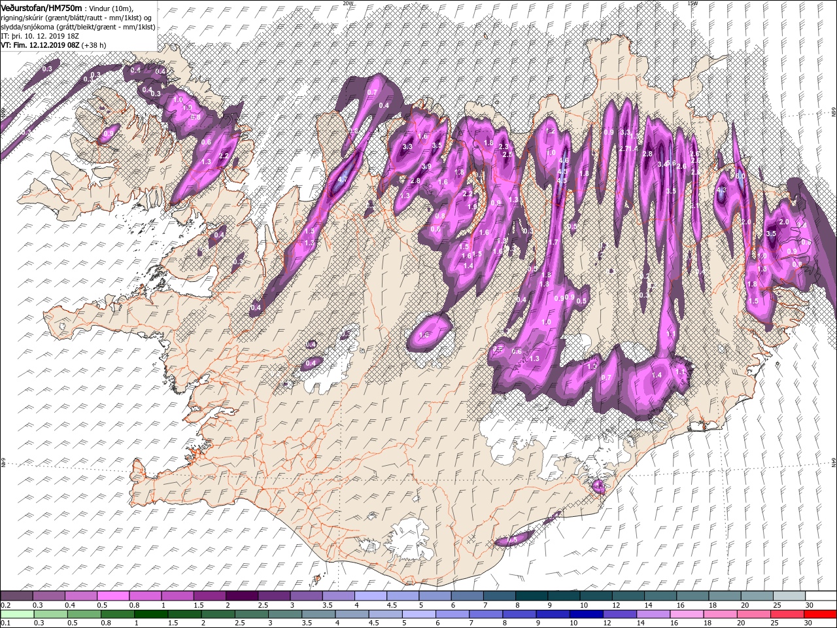The image size is (837, 628).
Task: Click the '0.1' label under lower scale
Action: (6, 623)
